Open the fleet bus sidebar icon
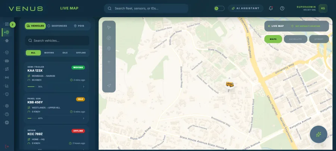This screenshot has height=151, width=336. click(x=7, y=61)
